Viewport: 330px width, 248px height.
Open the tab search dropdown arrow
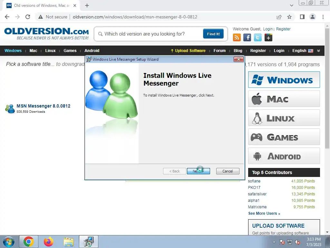(x=291, y=5)
